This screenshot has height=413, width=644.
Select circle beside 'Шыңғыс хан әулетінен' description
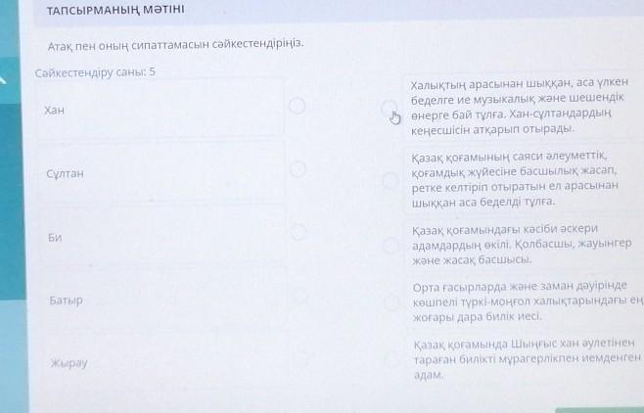coord(392,359)
